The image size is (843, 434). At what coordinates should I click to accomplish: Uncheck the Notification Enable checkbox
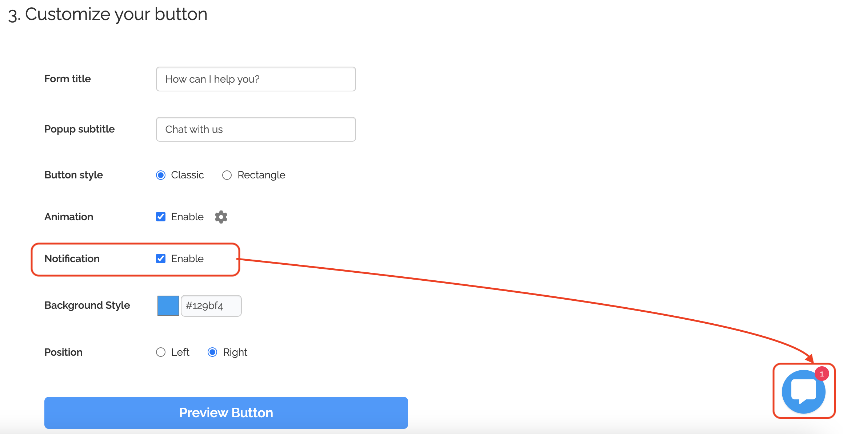point(161,259)
